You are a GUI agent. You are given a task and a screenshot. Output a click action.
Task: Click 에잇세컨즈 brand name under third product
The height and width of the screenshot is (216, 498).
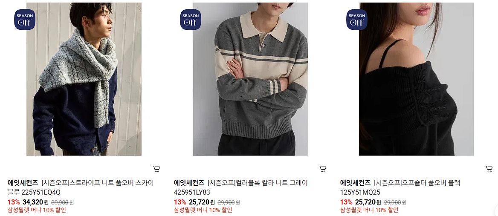tap(356, 183)
